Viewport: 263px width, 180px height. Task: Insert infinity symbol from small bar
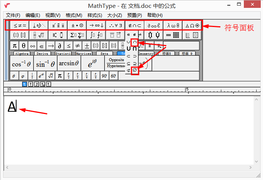coord(33,45)
